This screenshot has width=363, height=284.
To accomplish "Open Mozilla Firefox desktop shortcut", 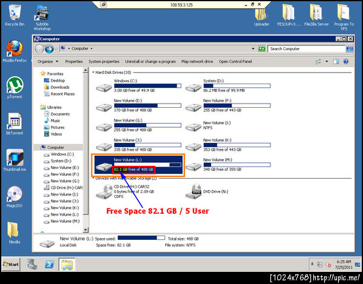I will (15, 51).
